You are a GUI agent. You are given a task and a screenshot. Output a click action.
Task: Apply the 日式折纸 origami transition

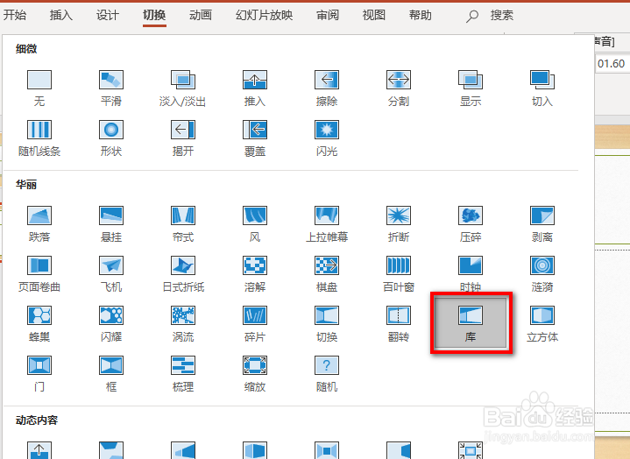[183, 274]
